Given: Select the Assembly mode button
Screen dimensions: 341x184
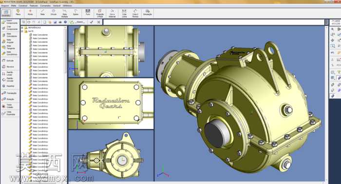Looking at the screenshot, I should click(6, 13).
